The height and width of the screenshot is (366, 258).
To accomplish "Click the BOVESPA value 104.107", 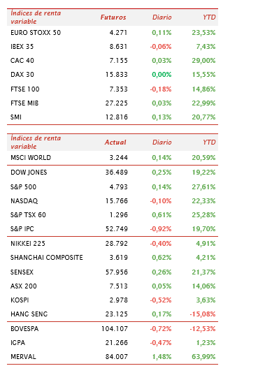I will click(115, 329).
